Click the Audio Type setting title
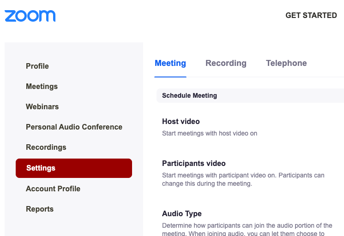Viewport: 344px width, 236px height. 181,213
